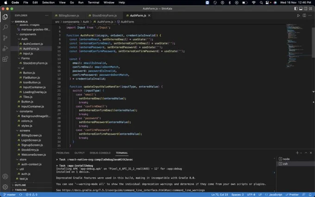Go to line via Ln 72, Col 23
This screenshot has width=315, height=197.
click(220, 195)
